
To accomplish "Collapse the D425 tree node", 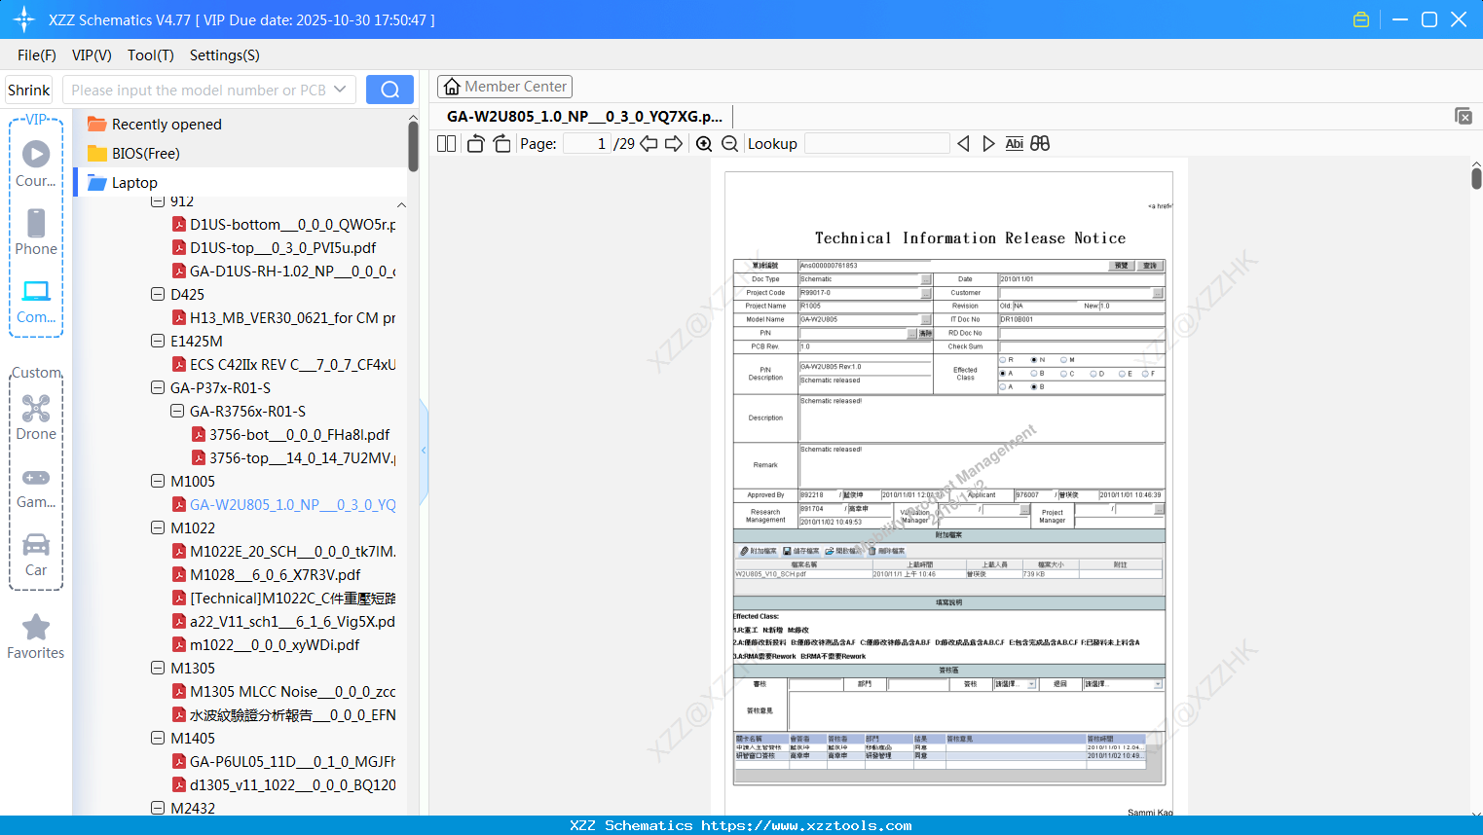I will 158,294.
